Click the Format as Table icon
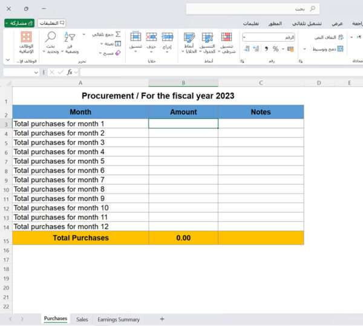363x326 pixels. (x=207, y=37)
